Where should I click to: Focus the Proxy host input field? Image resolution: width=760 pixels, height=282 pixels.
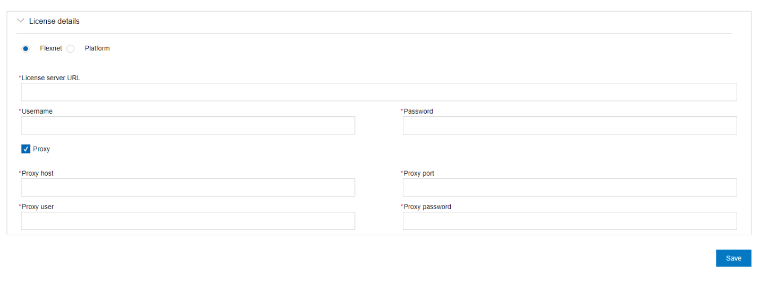click(x=188, y=187)
